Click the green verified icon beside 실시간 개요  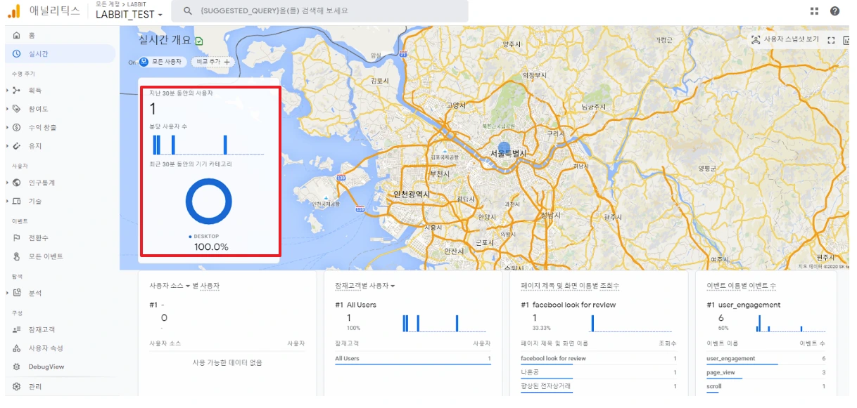coord(199,41)
